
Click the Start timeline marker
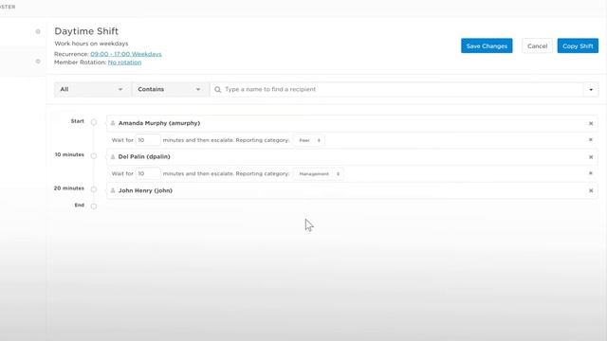[94, 122]
